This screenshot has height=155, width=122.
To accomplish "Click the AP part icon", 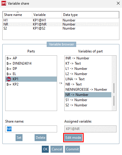I will tap(9, 58).
